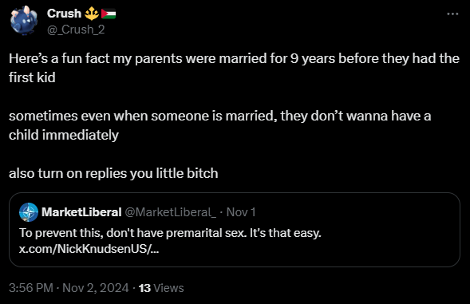Click the "first kid" text line
The image size is (470, 304).
[32, 77]
